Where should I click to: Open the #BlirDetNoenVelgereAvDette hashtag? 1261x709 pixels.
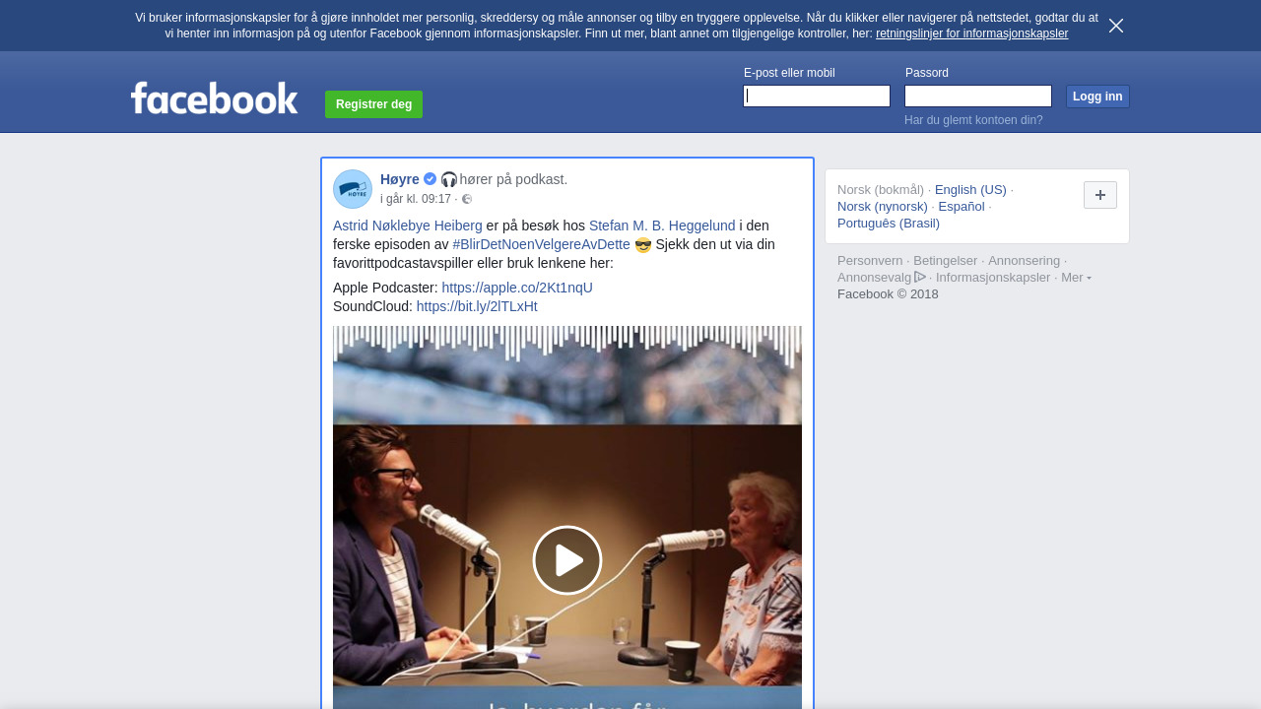542,244
